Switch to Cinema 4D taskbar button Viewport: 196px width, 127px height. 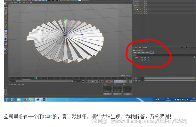coord(38,100)
